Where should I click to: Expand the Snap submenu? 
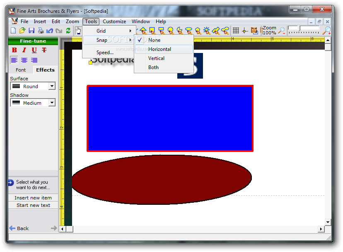(x=109, y=40)
